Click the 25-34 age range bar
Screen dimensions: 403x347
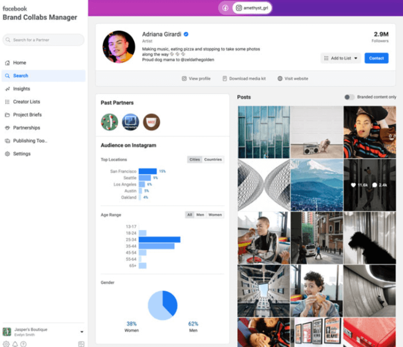(x=159, y=240)
